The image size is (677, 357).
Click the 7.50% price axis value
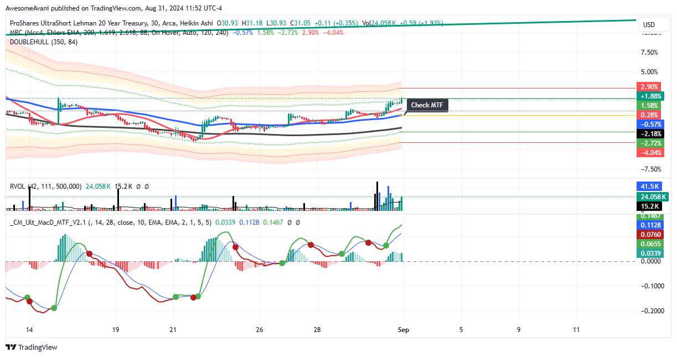pos(649,53)
